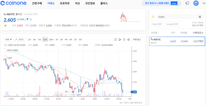Click the low price value 2,592 in header
This screenshot has height=106, width=206.
pos(33,25)
